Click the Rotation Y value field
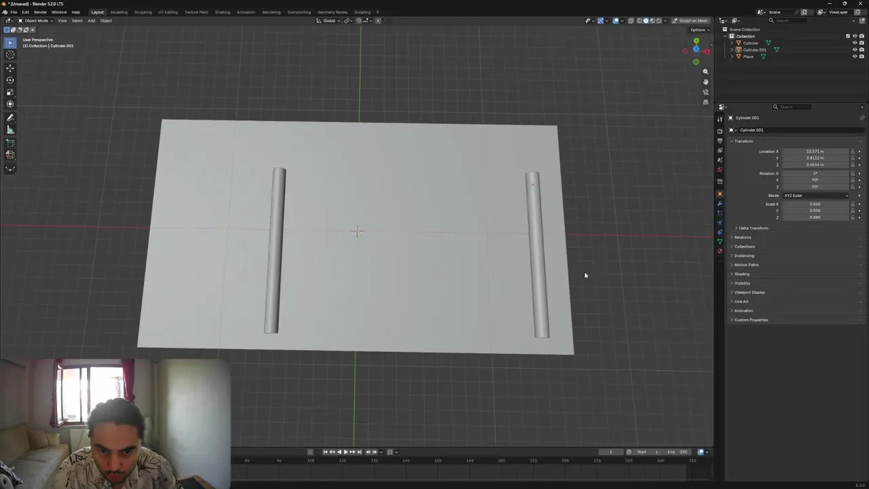 click(815, 180)
